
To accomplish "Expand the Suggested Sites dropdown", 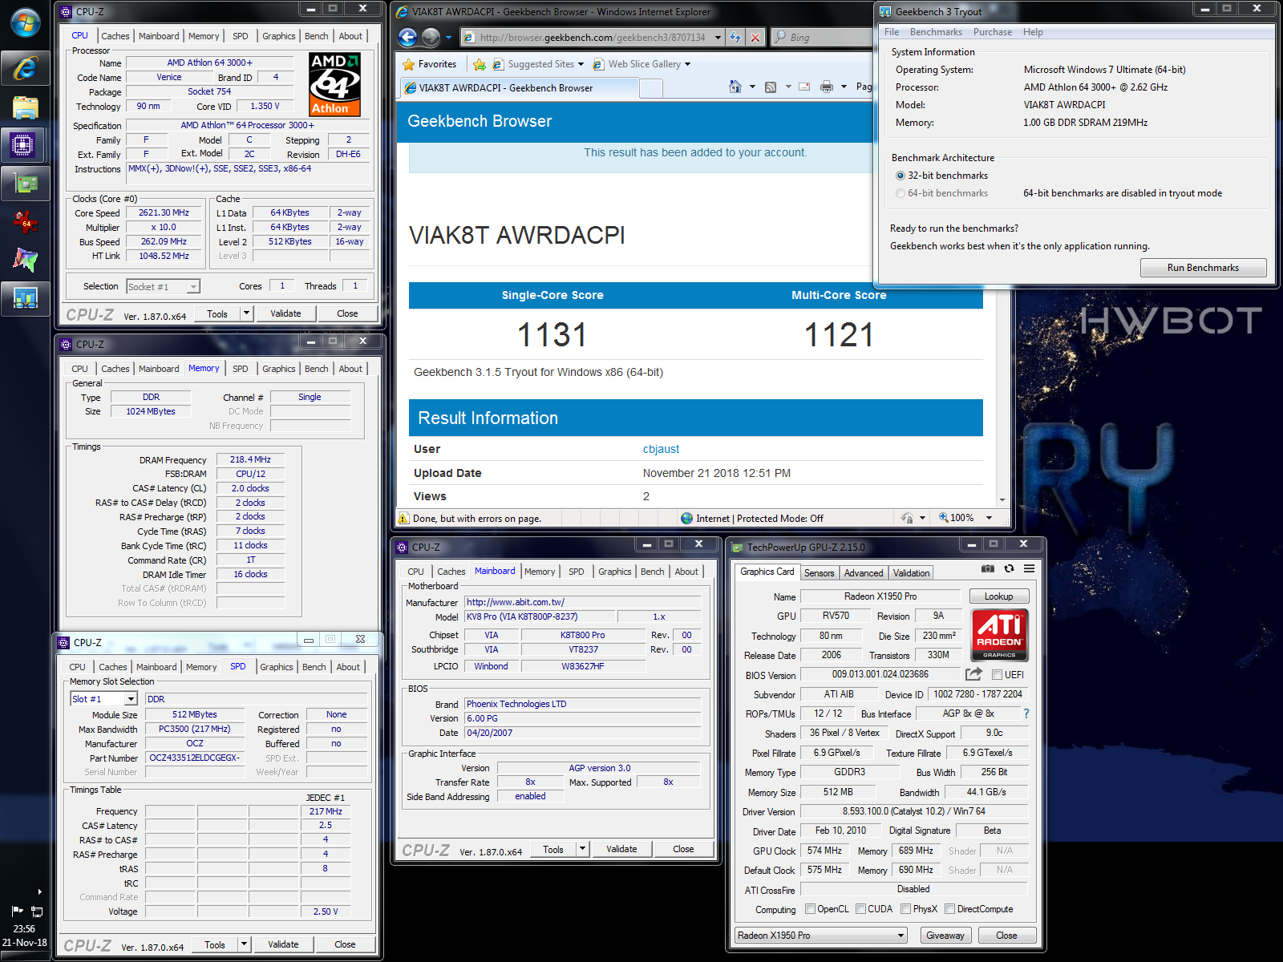I will coord(582,64).
